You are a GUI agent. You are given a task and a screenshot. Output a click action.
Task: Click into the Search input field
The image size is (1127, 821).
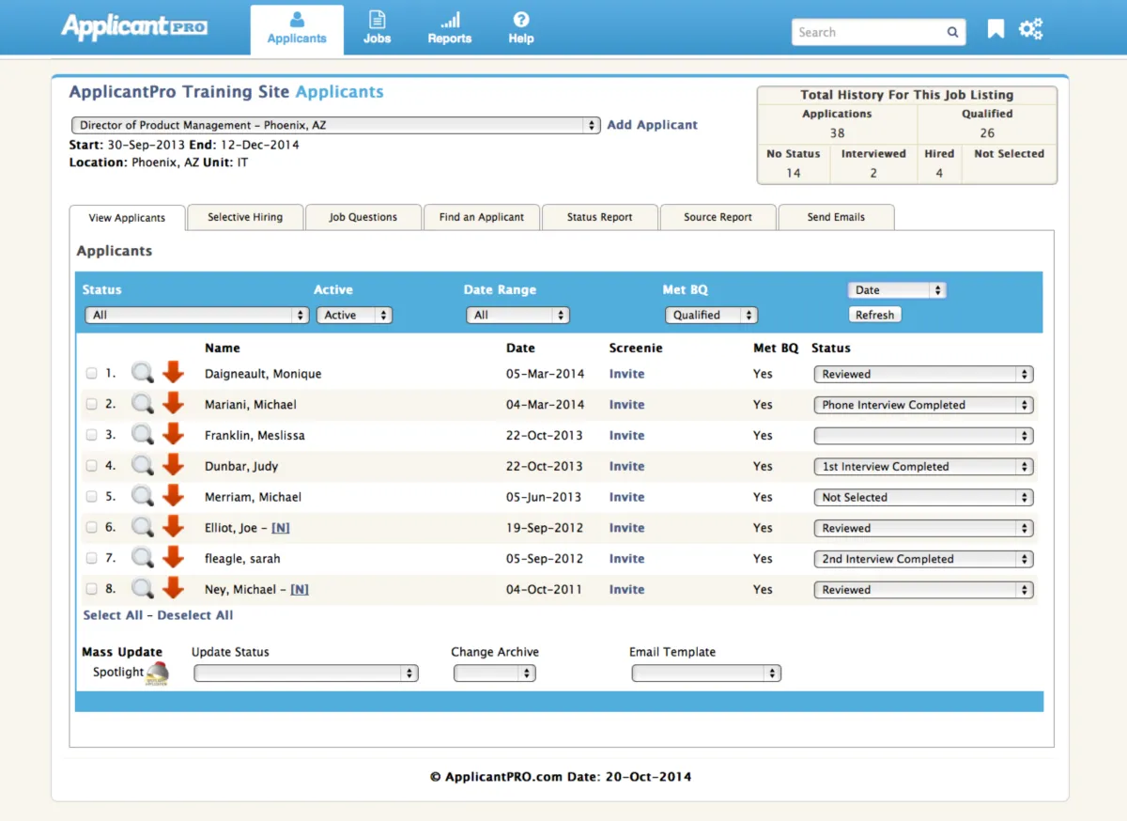tap(868, 32)
